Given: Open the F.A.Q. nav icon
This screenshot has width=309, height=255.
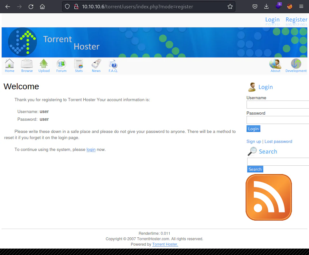Looking at the screenshot, I should (113, 66).
